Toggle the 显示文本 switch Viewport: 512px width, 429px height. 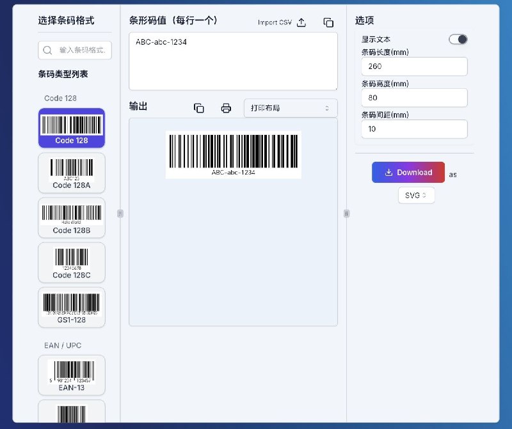(458, 40)
